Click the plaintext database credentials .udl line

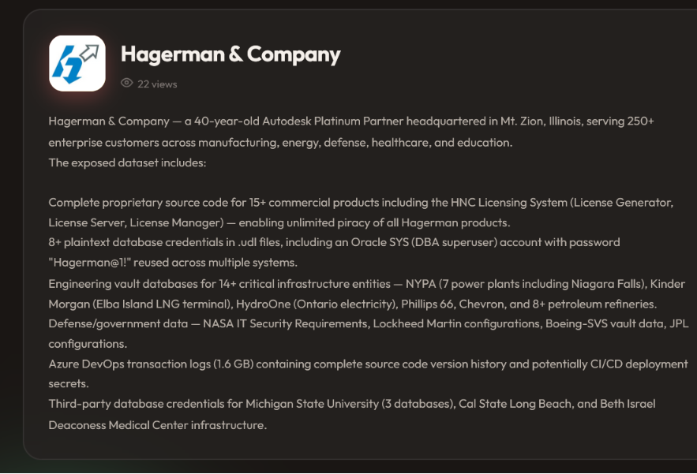click(334, 243)
